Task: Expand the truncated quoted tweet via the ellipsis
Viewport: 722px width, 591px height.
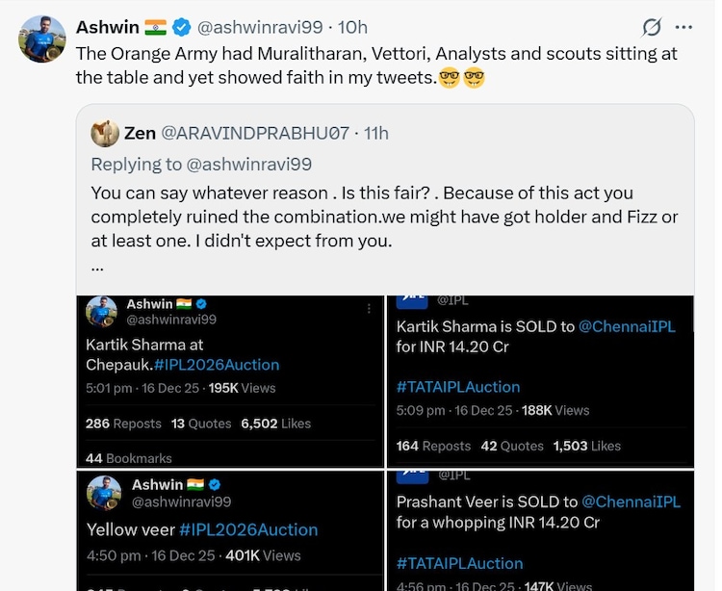Action: pos(97,267)
